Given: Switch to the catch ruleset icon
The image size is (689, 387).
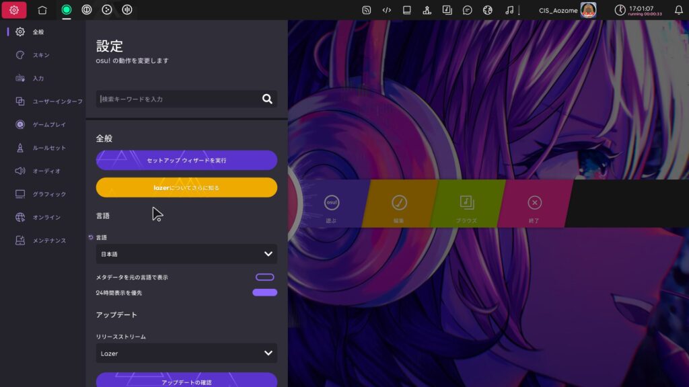Looking at the screenshot, I should [107, 9].
